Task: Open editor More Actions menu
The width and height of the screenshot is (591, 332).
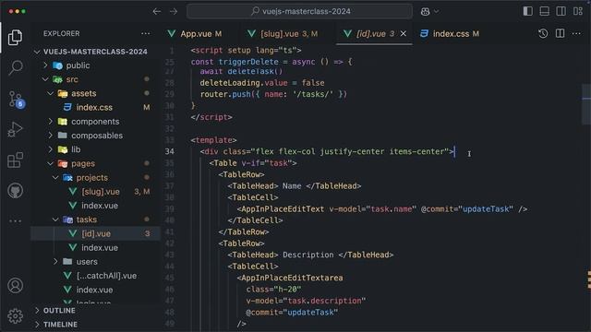Action: point(576,33)
